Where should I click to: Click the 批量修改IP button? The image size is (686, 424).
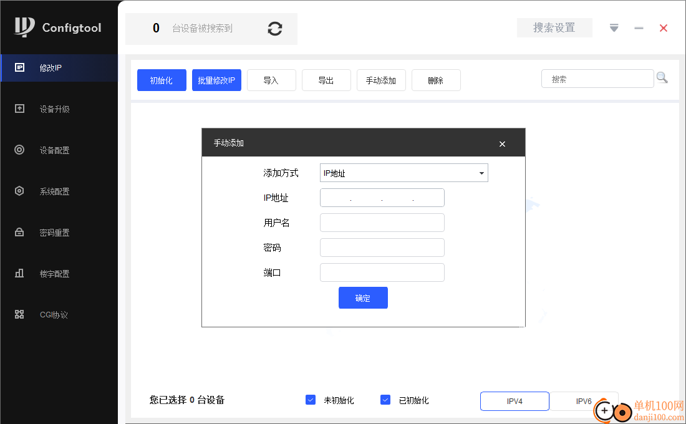click(216, 80)
